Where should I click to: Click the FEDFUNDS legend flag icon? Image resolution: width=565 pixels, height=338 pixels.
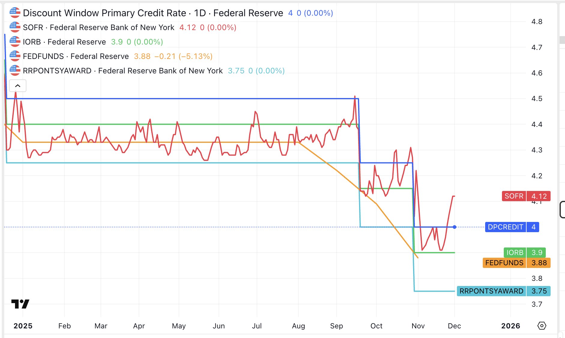(x=15, y=56)
